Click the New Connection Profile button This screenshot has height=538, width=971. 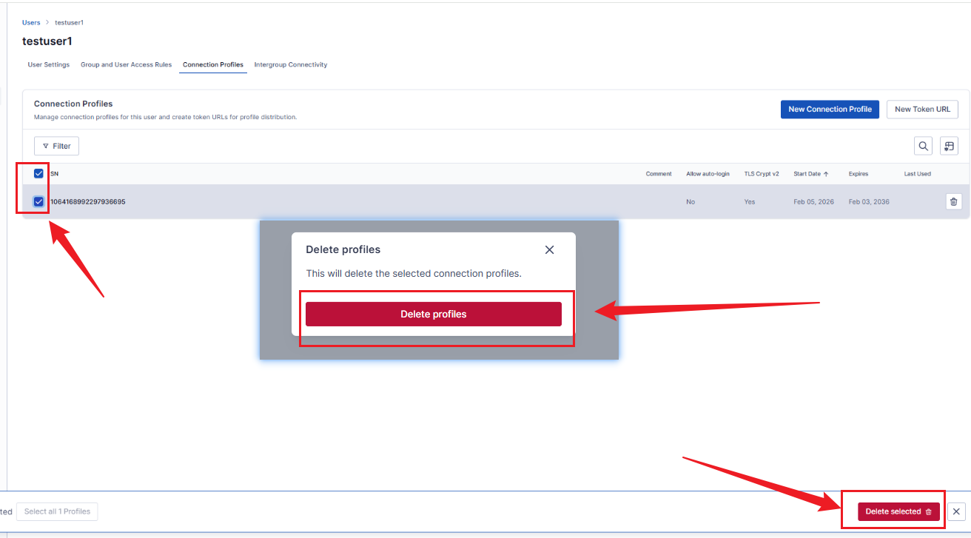point(830,110)
